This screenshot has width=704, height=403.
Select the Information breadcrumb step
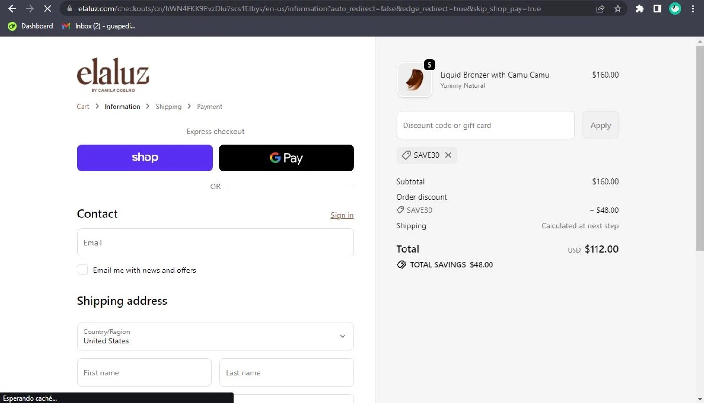point(122,107)
